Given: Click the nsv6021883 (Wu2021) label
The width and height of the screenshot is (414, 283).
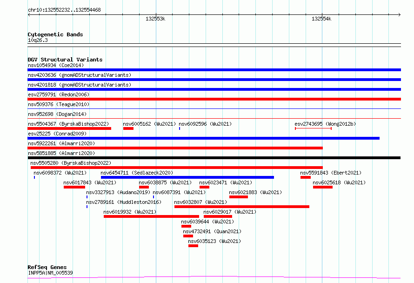Looking at the screenshot, I should click(255, 192).
